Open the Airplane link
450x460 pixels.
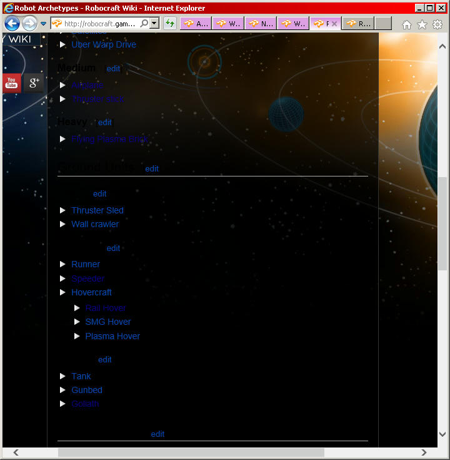pyautogui.click(x=87, y=85)
